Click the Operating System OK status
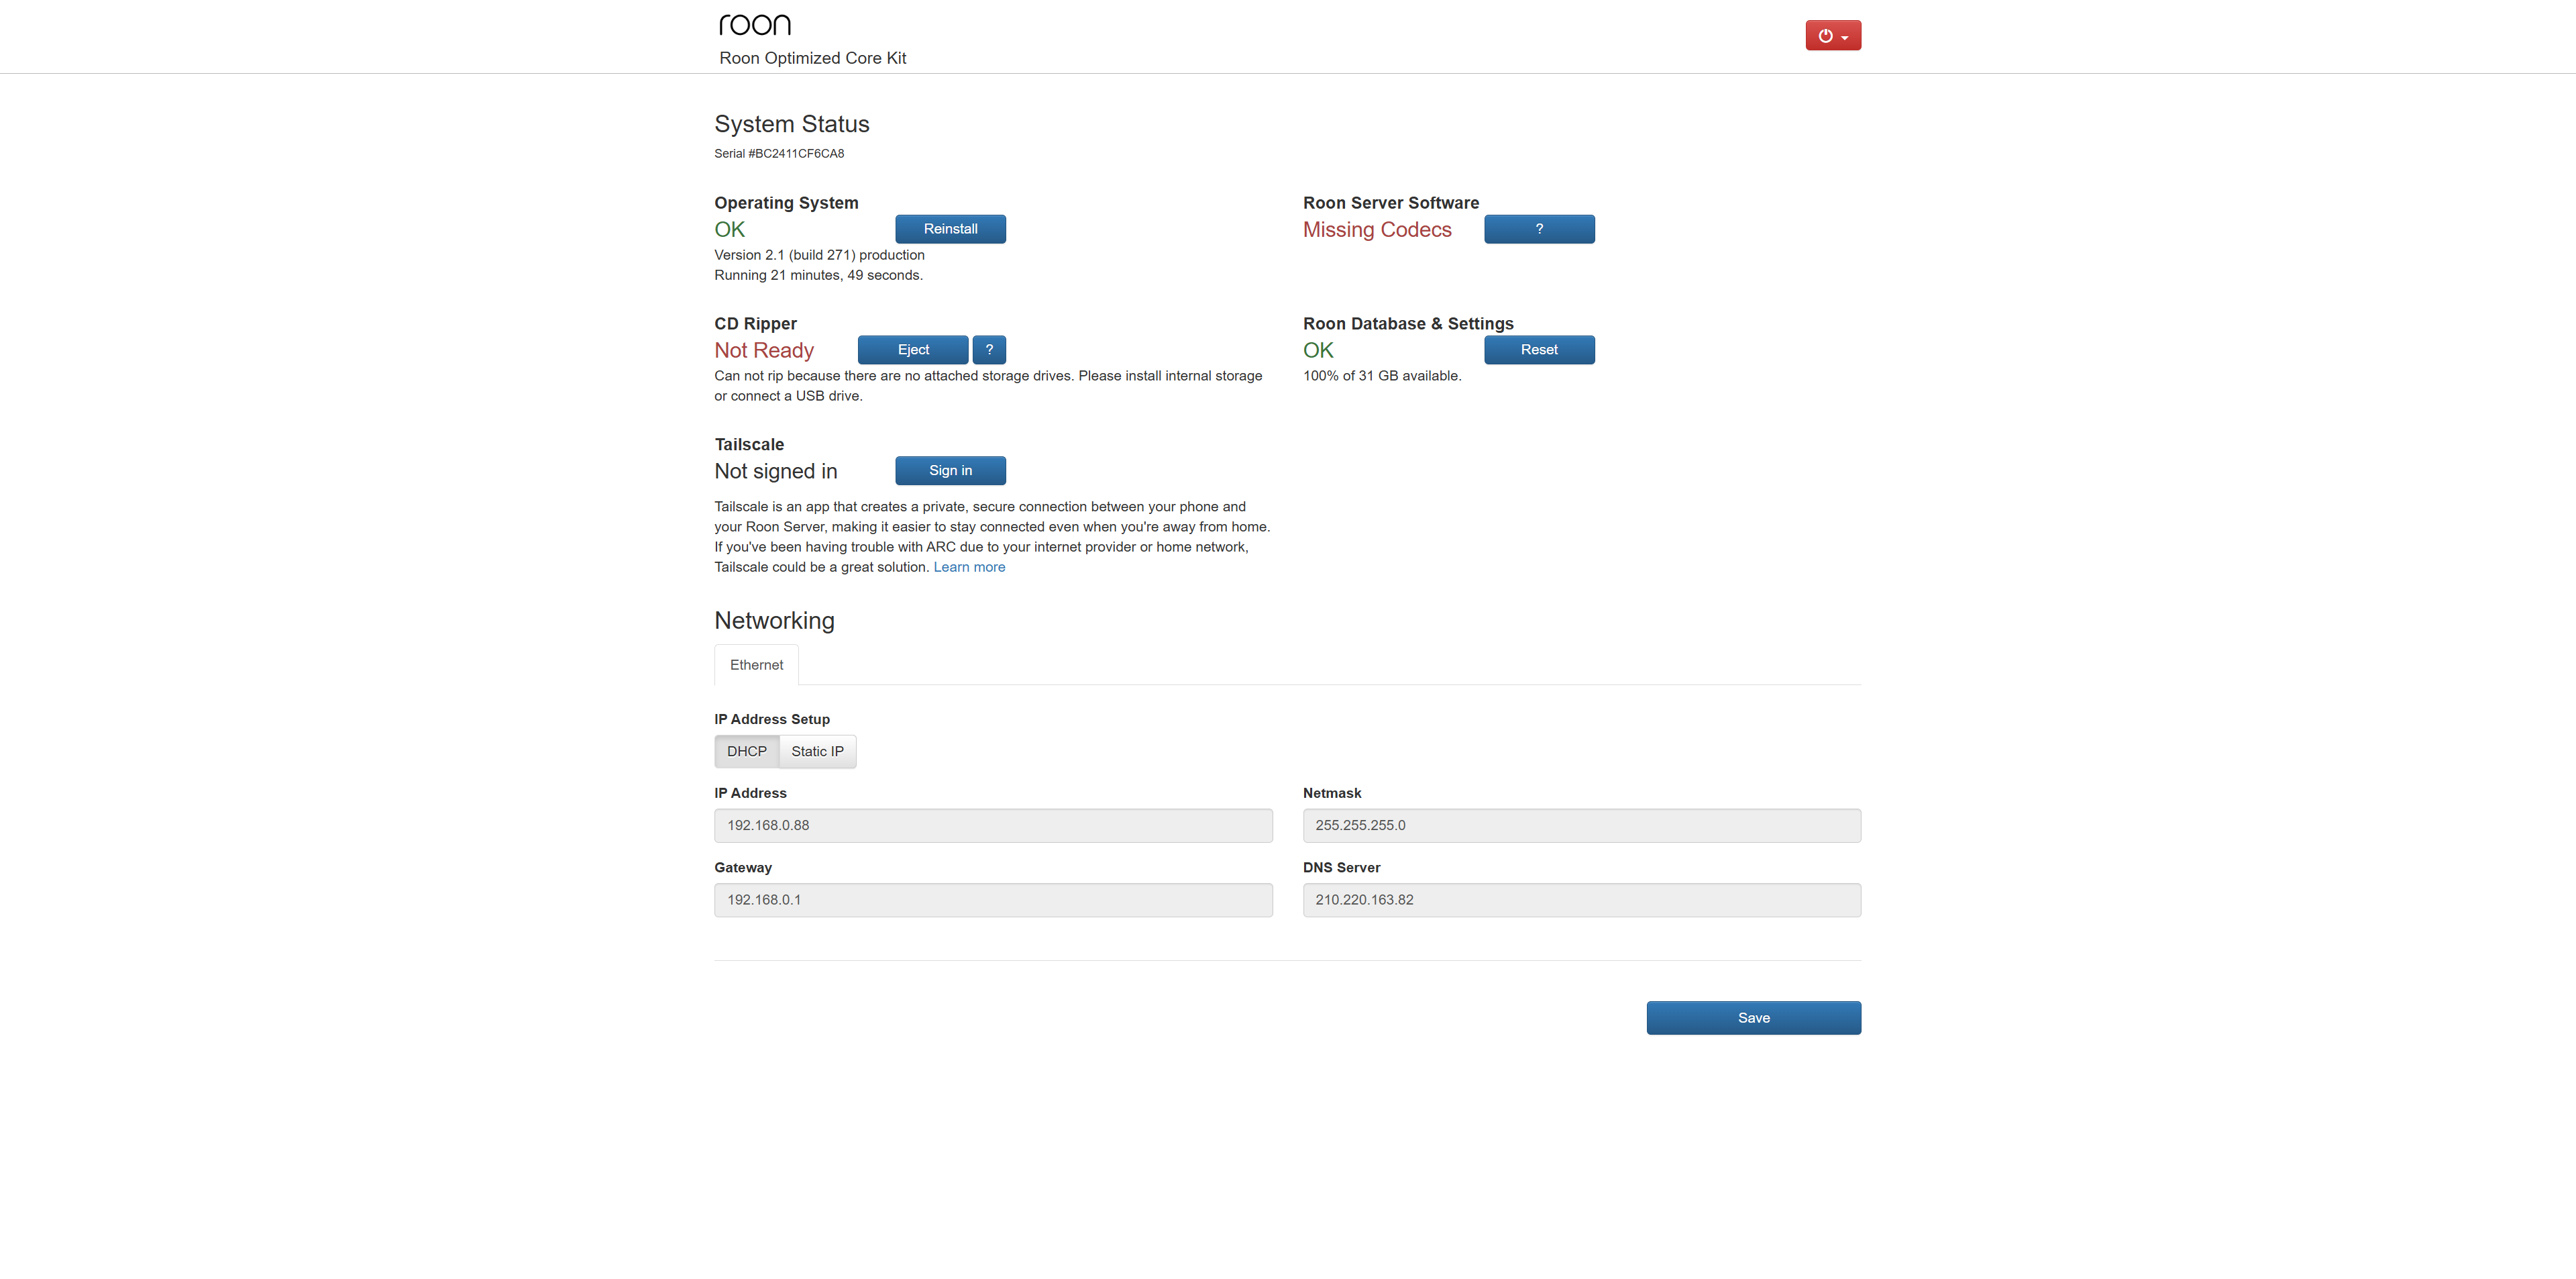The height and width of the screenshot is (1279, 2576). coord(729,230)
